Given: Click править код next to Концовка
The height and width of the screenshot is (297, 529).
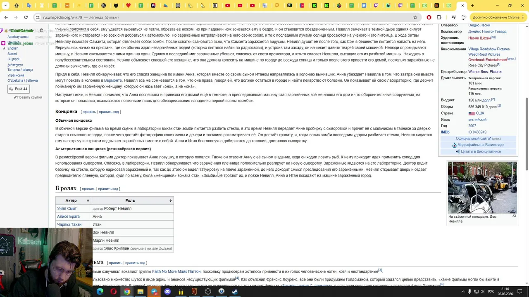Looking at the screenshot, I should (109, 112).
